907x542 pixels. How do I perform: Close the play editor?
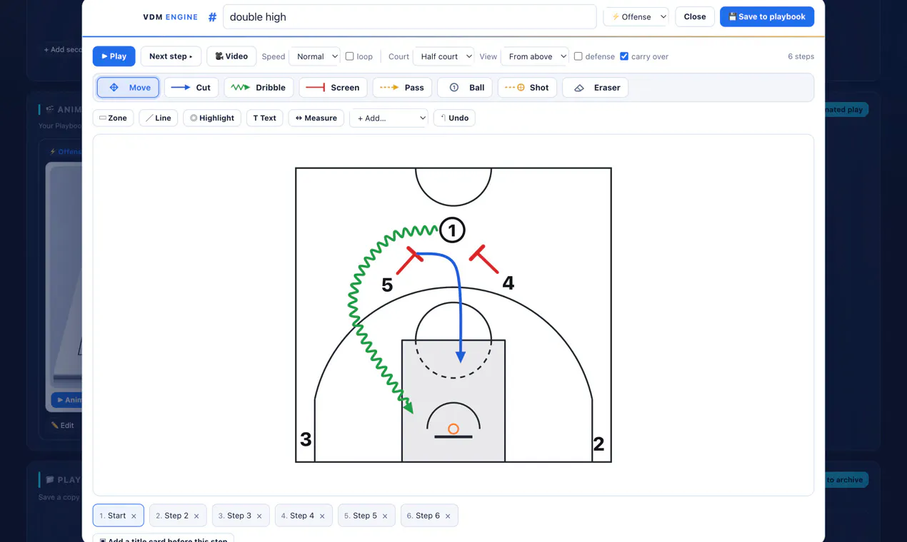tap(694, 16)
